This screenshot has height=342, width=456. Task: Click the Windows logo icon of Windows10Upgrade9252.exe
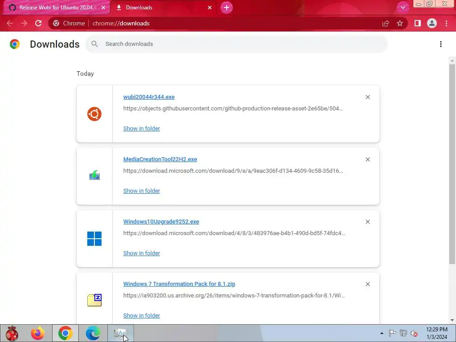pos(94,239)
